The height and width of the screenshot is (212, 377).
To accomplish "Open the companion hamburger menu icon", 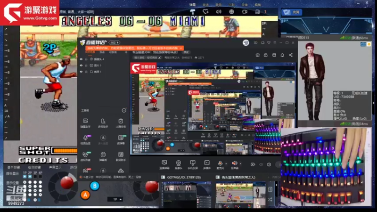I will tap(275, 43).
